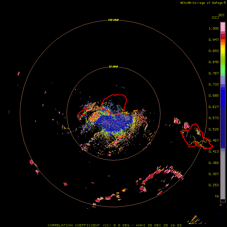The height and width of the screenshot is (227, 227).
Task: Pick the light pink top color bar segment
Action: [x=223, y=27]
